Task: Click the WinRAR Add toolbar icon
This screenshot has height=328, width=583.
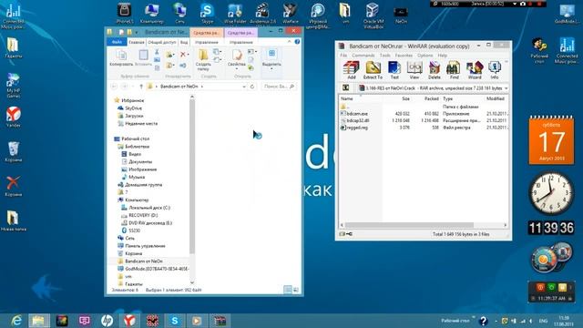Action: coord(351,70)
